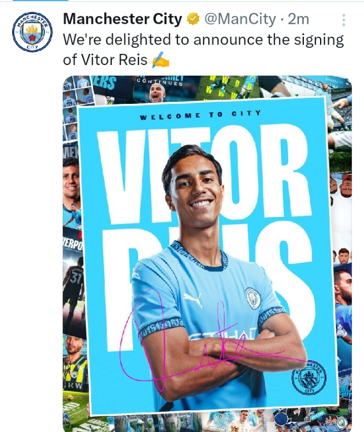364x432 pixels.
Task: Click the round City crest on poster
Action: [x=309, y=378]
